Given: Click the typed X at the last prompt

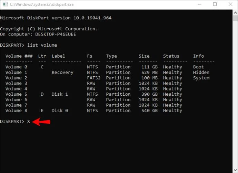Looking at the screenshot, I should pos(29,122).
